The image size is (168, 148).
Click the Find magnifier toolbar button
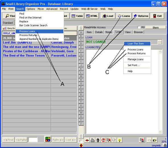(x=9, y=16)
